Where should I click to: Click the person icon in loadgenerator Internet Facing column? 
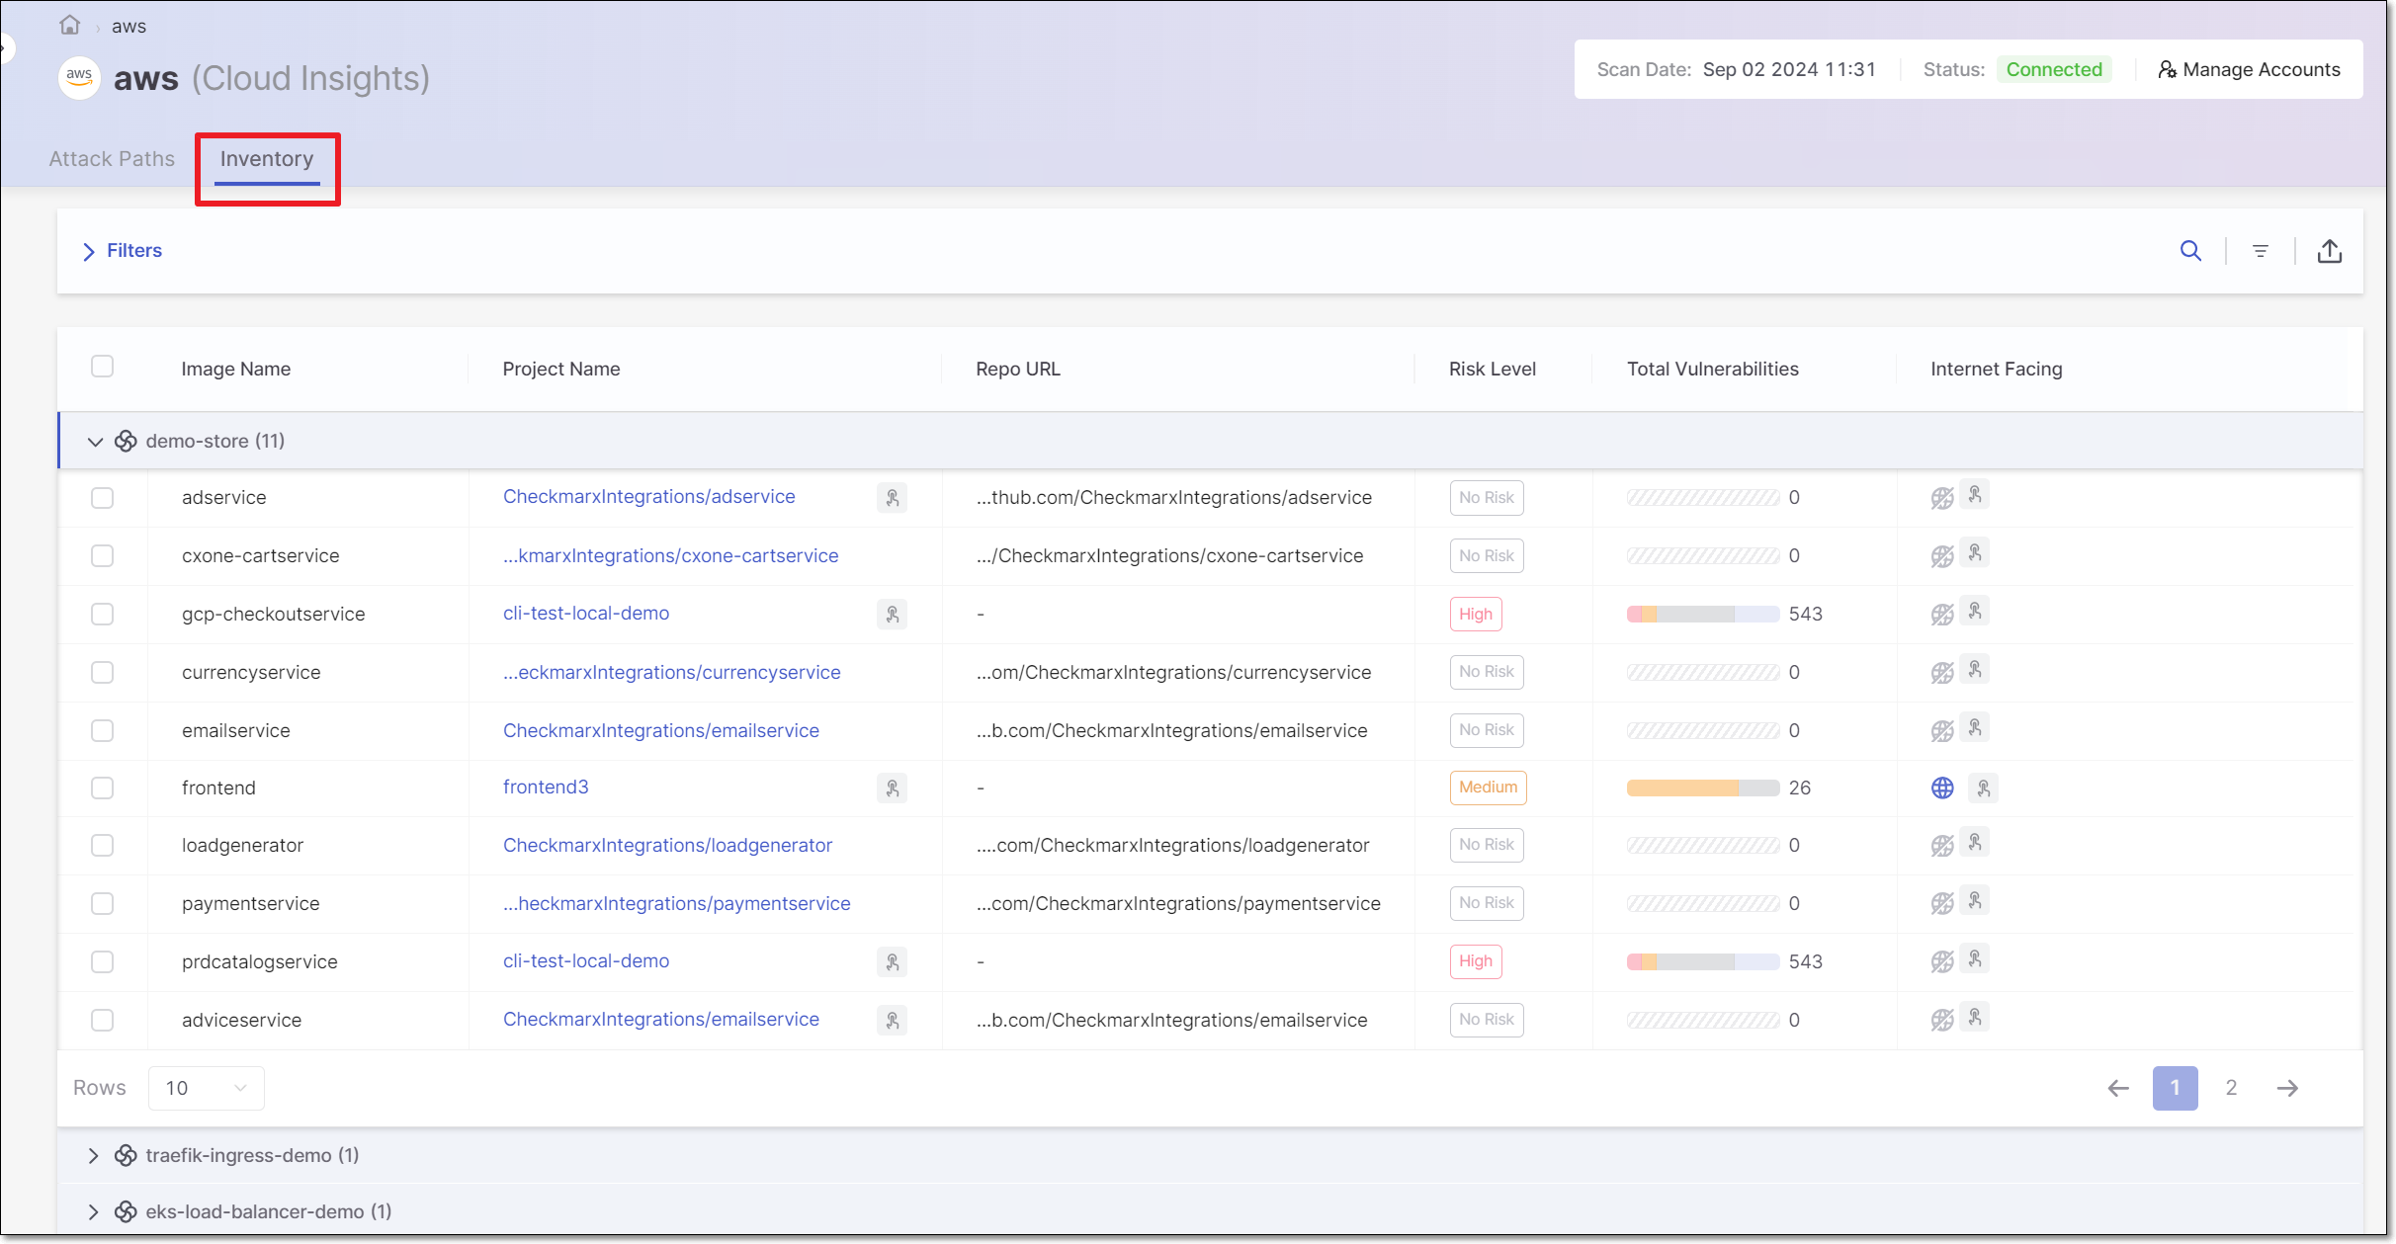click(1975, 842)
